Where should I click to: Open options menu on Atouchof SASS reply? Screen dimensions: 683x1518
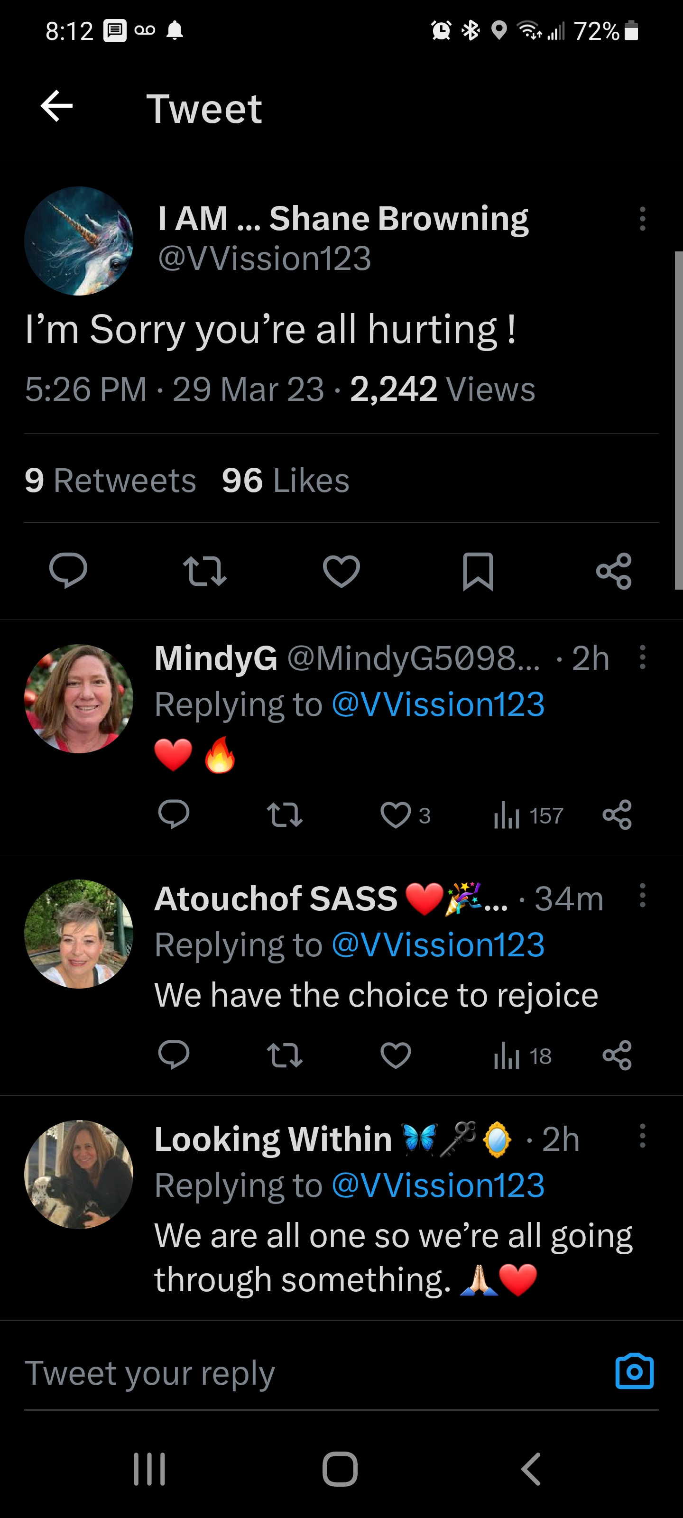(642, 896)
